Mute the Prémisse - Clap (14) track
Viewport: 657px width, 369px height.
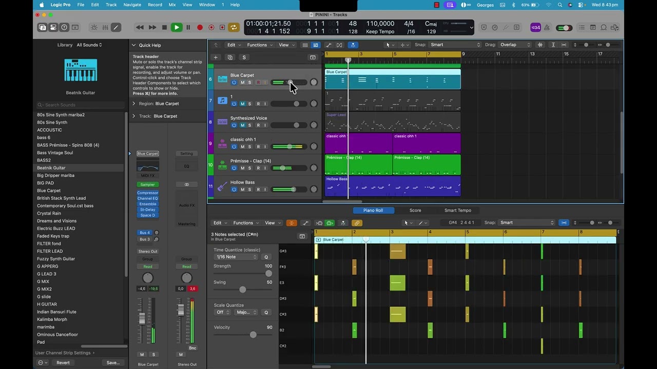(243, 168)
